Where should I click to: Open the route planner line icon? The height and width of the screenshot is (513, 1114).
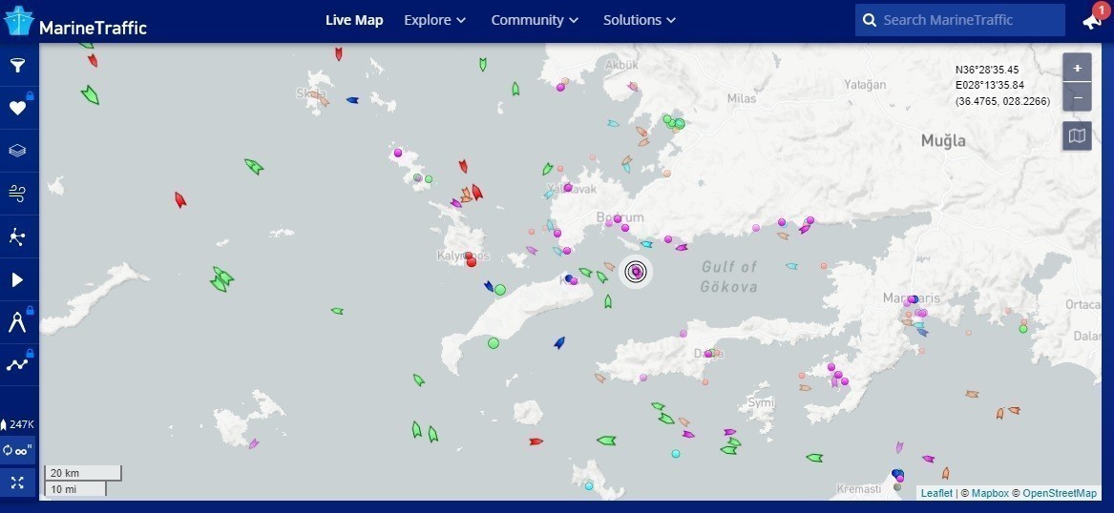(x=17, y=364)
